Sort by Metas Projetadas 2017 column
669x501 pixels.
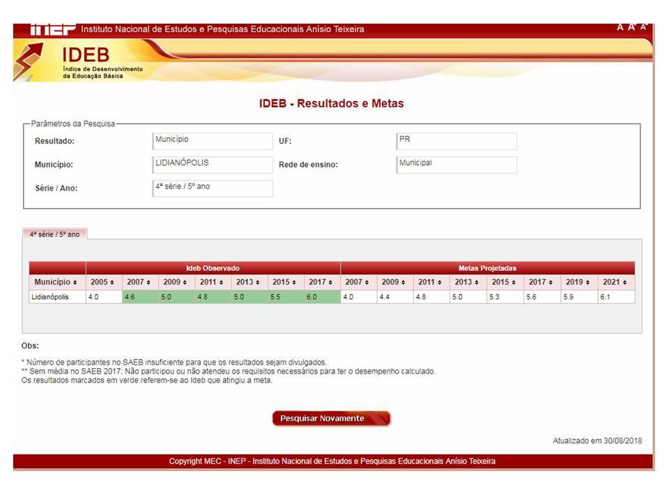coord(543,282)
